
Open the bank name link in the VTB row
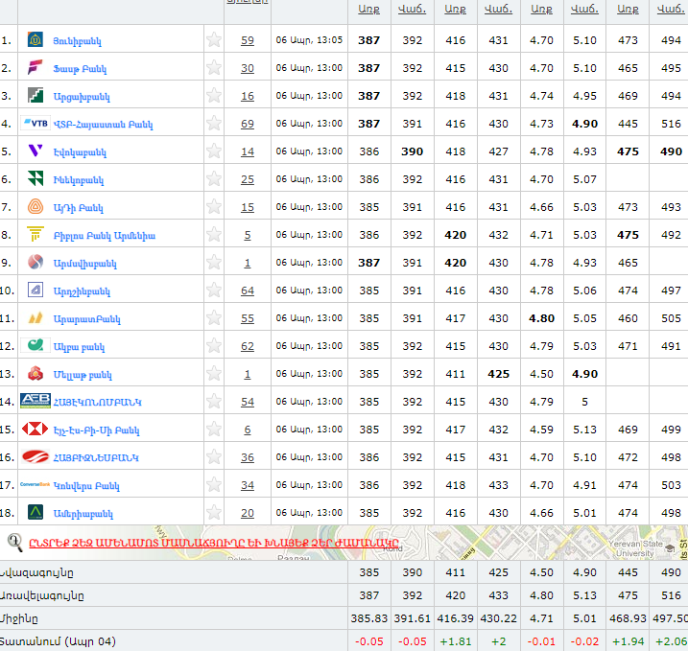click(103, 125)
